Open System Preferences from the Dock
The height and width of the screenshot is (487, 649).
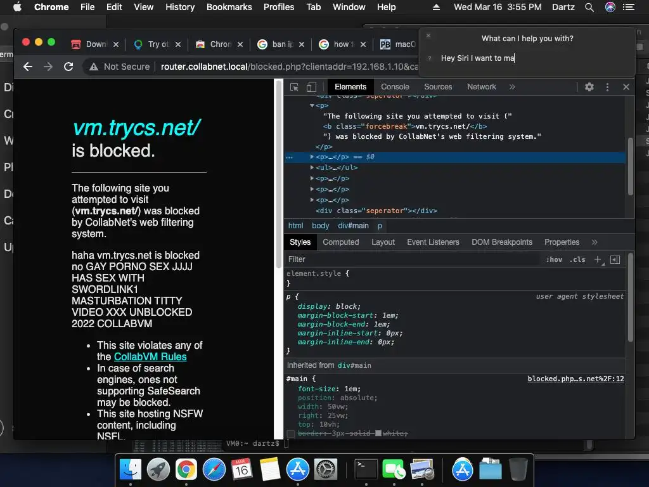pyautogui.click(x=326, y=470)
